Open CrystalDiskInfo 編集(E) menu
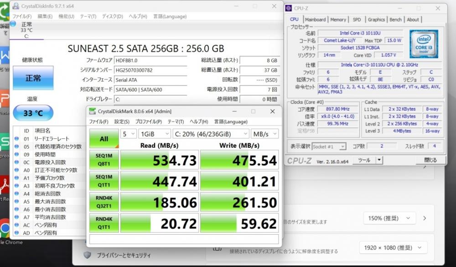The image size is (456, 267). [x=45, y=16]
